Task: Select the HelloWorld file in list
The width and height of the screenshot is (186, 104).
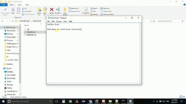Action: point(31,32)
